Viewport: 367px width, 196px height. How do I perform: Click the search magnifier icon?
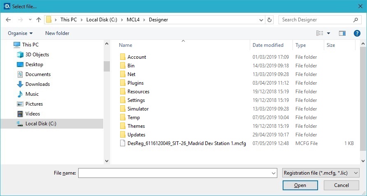pyautogui.click(x=355, y=20)
